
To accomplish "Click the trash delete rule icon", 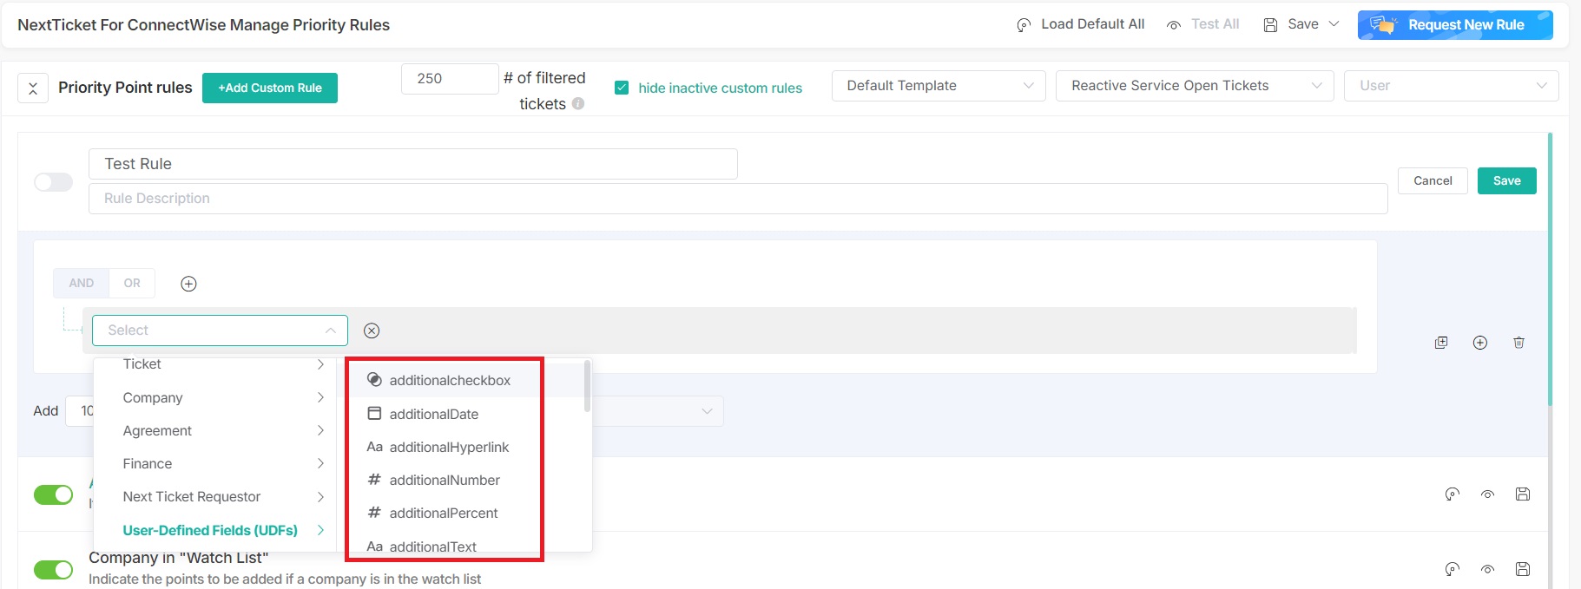I will point(1518,343).
